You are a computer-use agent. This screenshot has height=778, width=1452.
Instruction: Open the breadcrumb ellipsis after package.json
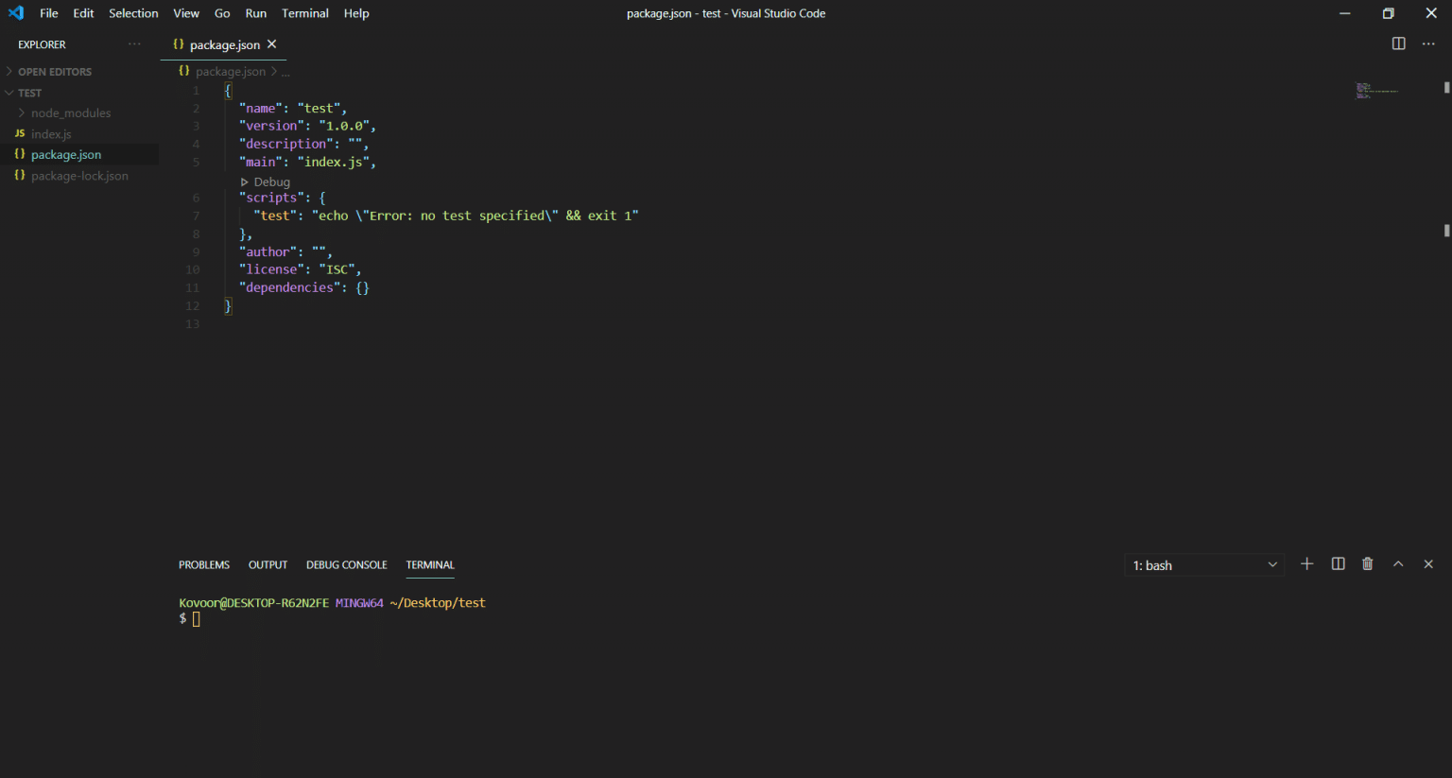[x=285, y=71]
